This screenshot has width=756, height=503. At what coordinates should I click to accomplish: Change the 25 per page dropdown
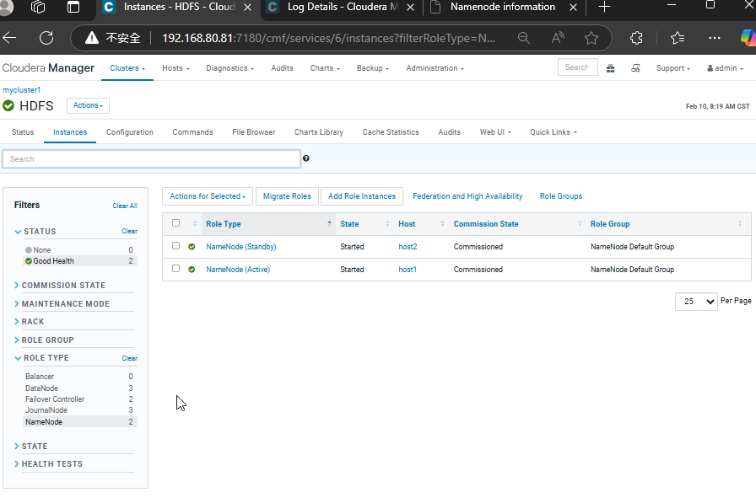click(x=696, y=302)
